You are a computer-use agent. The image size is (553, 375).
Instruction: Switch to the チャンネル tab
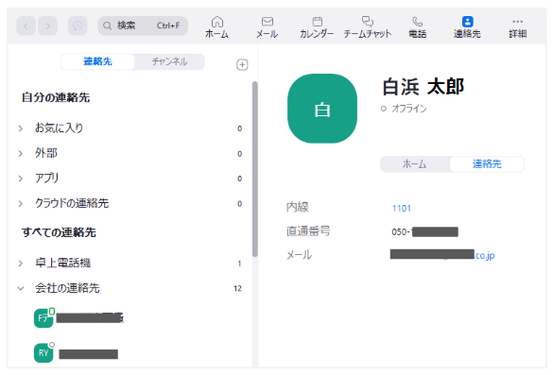(169, 61)
